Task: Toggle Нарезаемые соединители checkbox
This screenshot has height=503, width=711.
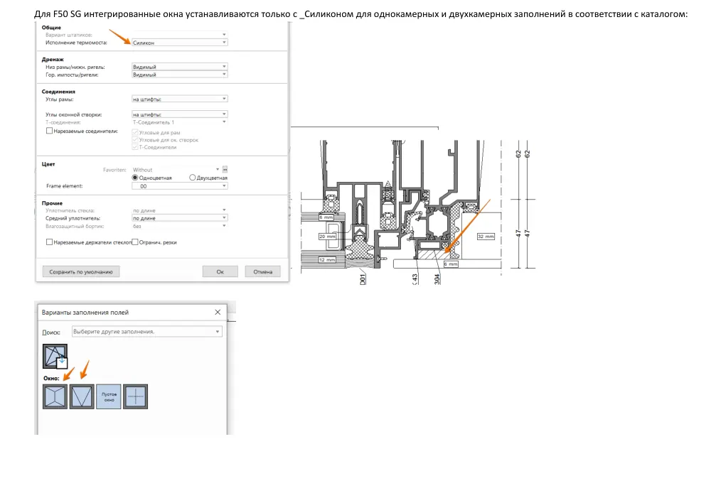Action: click(x=50, y=131)
